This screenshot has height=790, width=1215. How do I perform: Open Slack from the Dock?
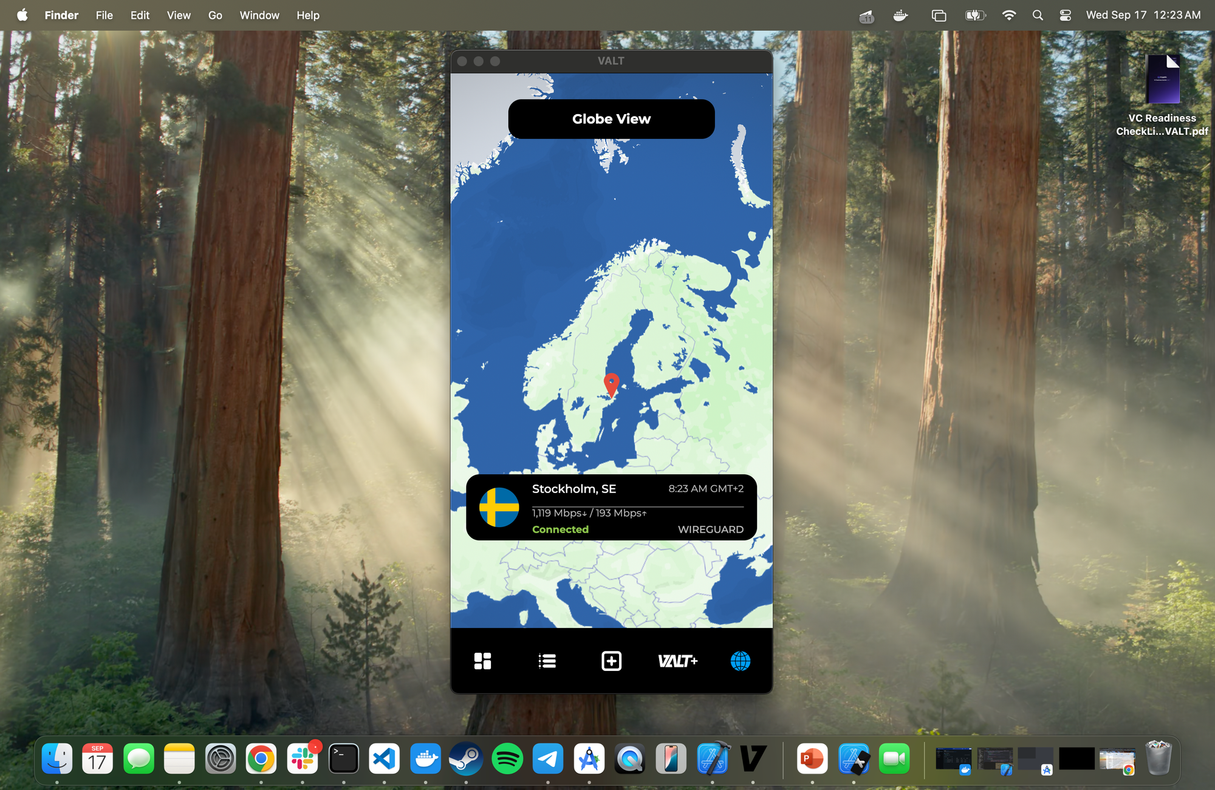[x=303, y=758]
